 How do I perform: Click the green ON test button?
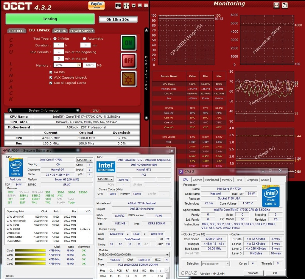129,43
